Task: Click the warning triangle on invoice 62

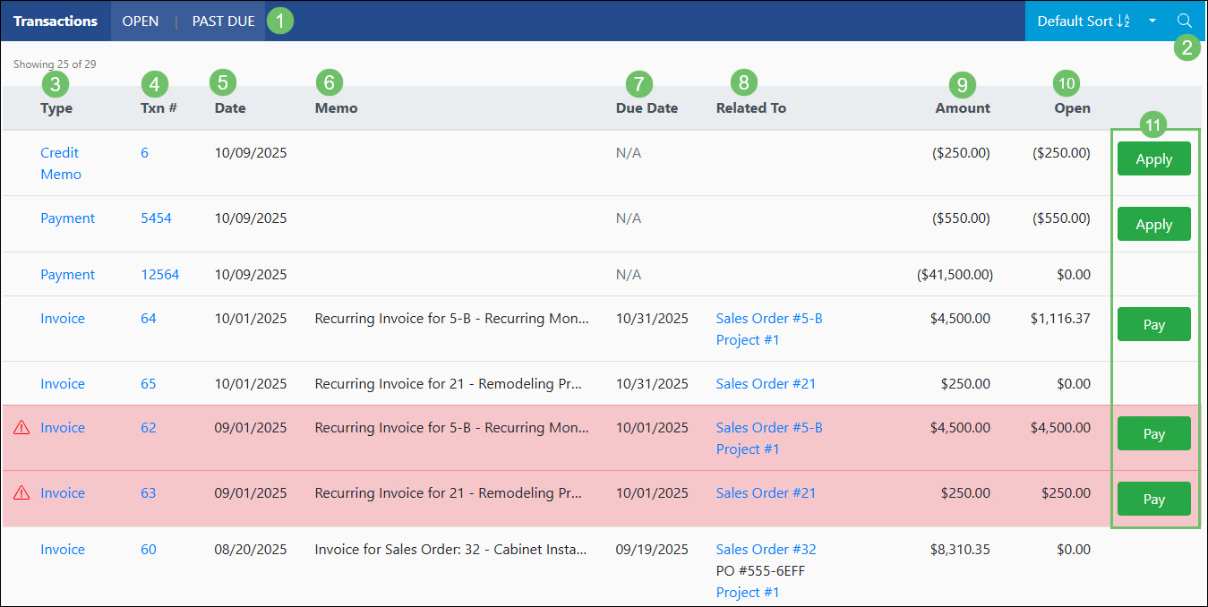Action: [21, 427]
